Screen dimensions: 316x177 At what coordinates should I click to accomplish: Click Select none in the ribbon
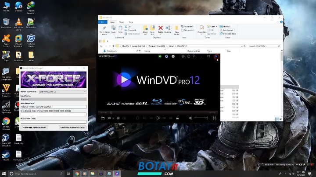tap(226, 30)
